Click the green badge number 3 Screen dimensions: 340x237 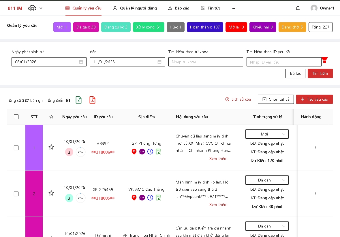tap(69, 198)
